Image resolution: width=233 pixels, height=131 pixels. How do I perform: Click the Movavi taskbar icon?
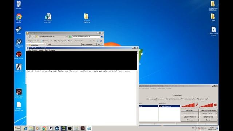click(x=83, y=128)
